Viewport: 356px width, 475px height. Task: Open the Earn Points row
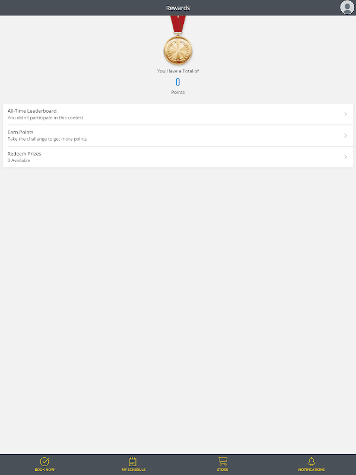point(178,135)
